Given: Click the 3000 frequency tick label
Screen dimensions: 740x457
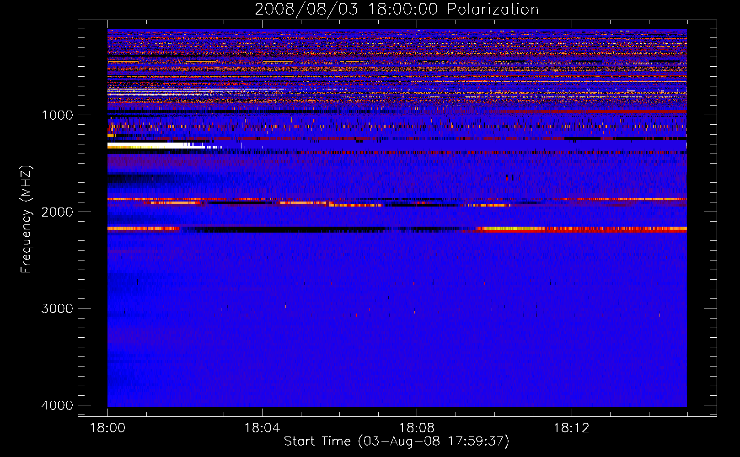Looking at the screenshot, I should [x=57, y=308].
